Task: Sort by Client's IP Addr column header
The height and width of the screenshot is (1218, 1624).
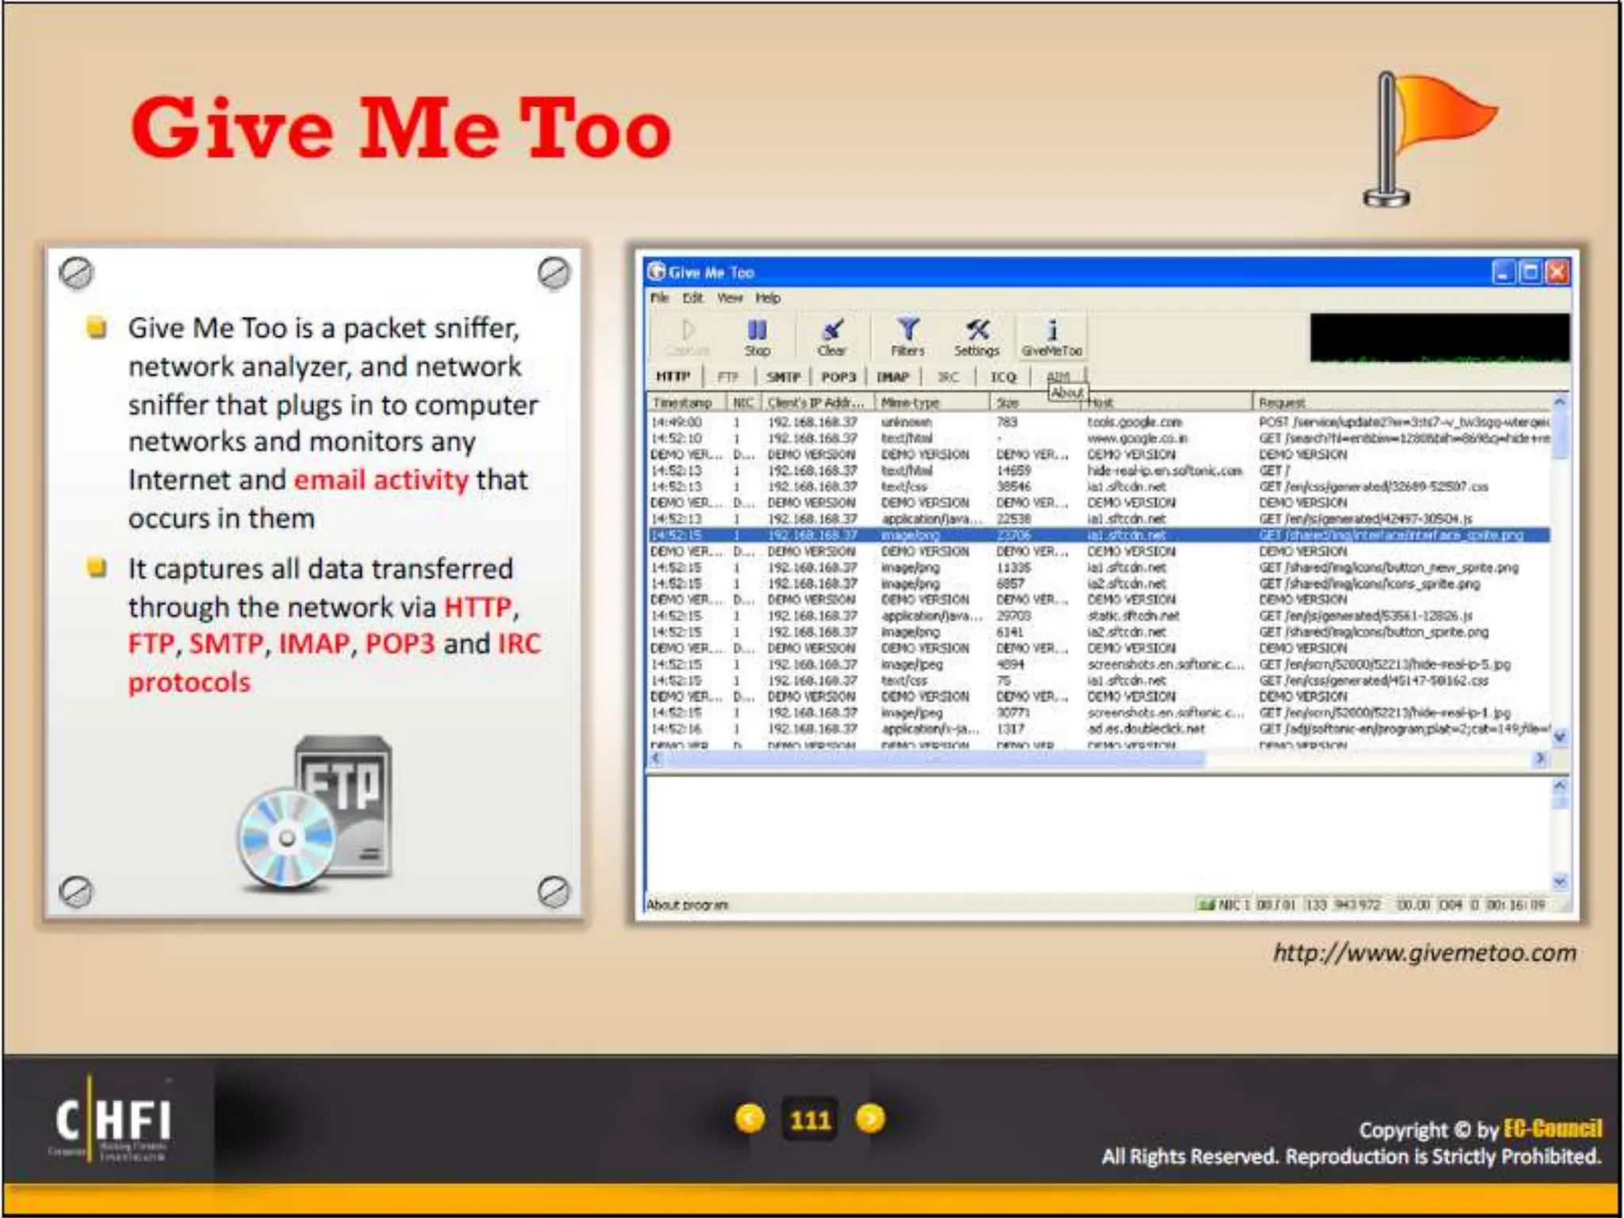Action: point(818,403)
